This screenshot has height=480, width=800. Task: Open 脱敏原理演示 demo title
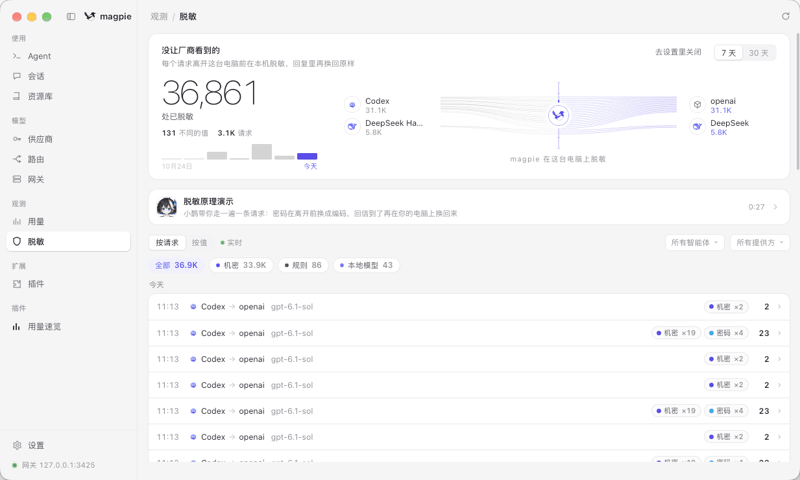208,202
